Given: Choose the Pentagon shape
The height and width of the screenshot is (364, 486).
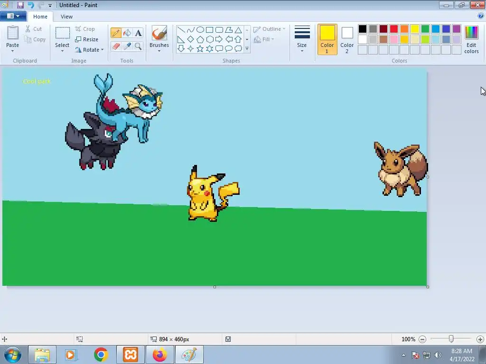Looking at the screenshot, I should click(x=200, y=39).
